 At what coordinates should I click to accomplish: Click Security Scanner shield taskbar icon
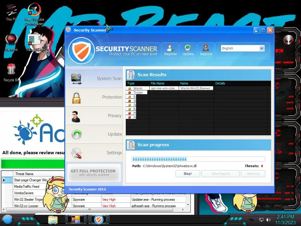pos(99,220)
